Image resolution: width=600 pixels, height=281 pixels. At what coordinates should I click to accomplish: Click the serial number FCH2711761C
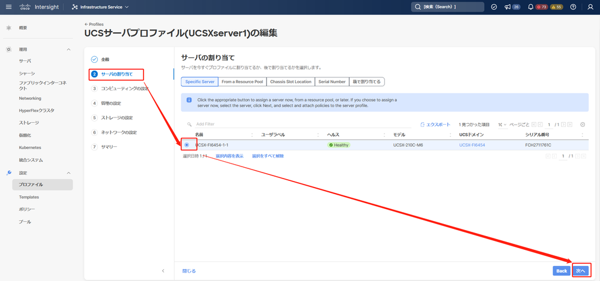(538, 145)
